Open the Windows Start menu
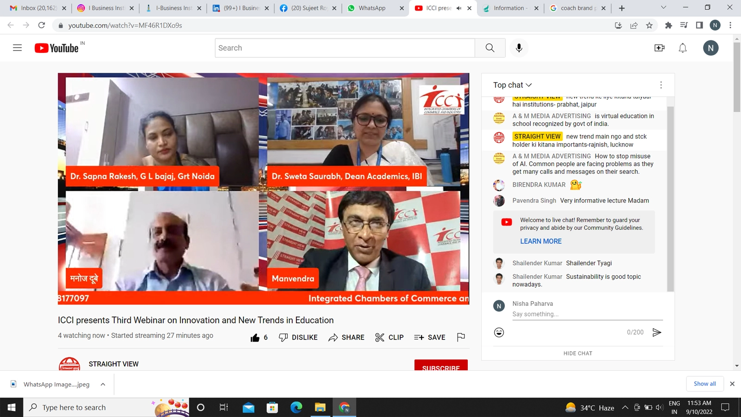 (12, 407)
